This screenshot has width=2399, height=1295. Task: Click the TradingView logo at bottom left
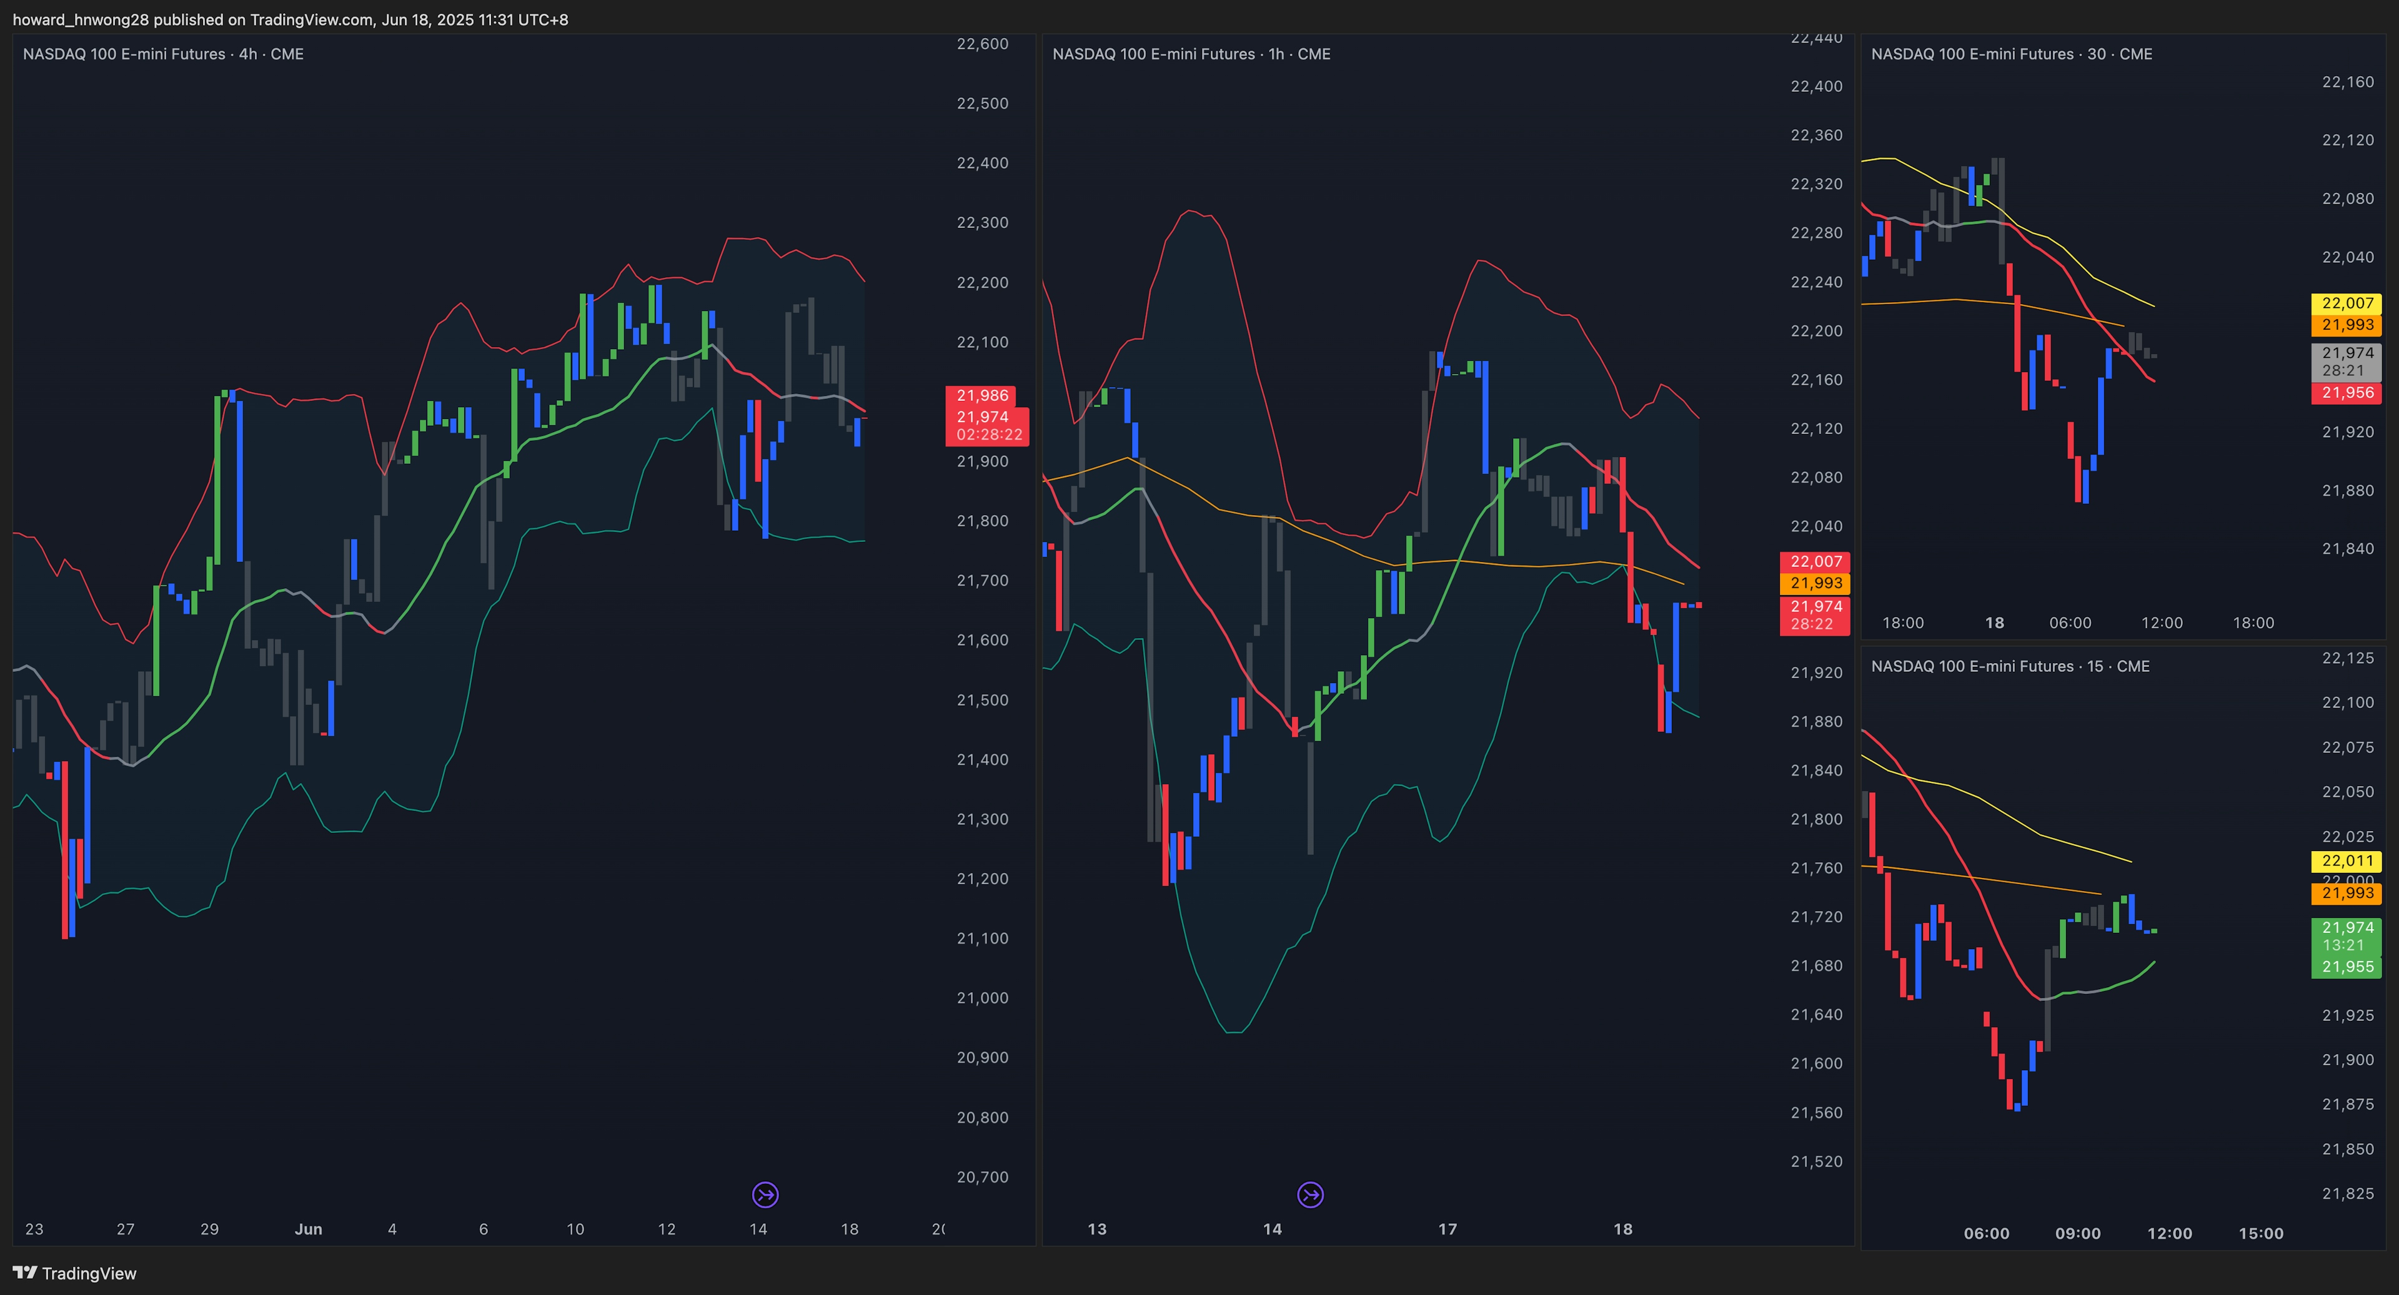pos(74,1273)
